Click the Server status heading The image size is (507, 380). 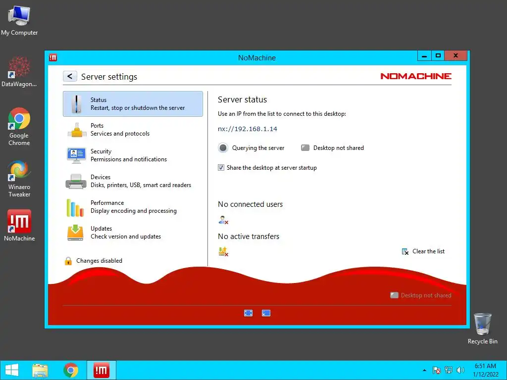coord(242,99)
